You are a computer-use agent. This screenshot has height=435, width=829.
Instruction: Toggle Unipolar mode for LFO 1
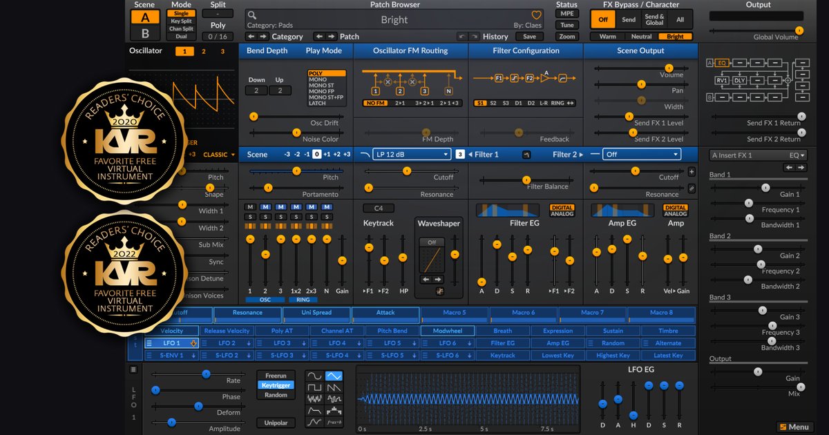point(276,422)
